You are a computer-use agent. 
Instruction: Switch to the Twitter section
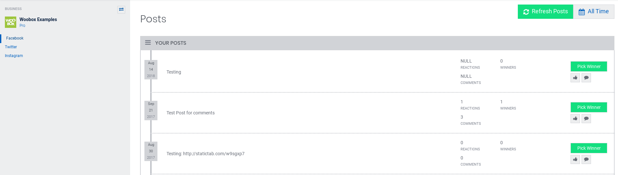11,47
